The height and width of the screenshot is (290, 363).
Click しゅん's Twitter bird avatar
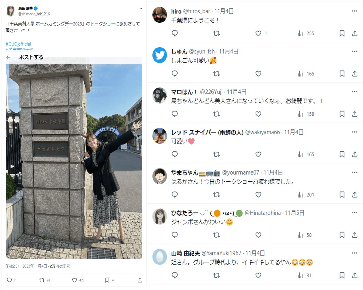pyautogui.click(x=160, y=55)
